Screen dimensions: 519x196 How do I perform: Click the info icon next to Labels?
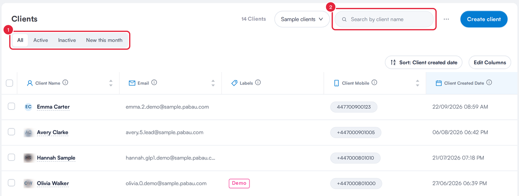(x=258, y=82)
